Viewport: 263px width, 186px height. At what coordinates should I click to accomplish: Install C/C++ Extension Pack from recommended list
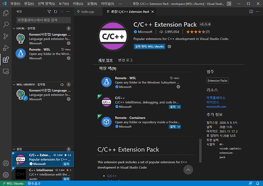click(x=66, y=164)
